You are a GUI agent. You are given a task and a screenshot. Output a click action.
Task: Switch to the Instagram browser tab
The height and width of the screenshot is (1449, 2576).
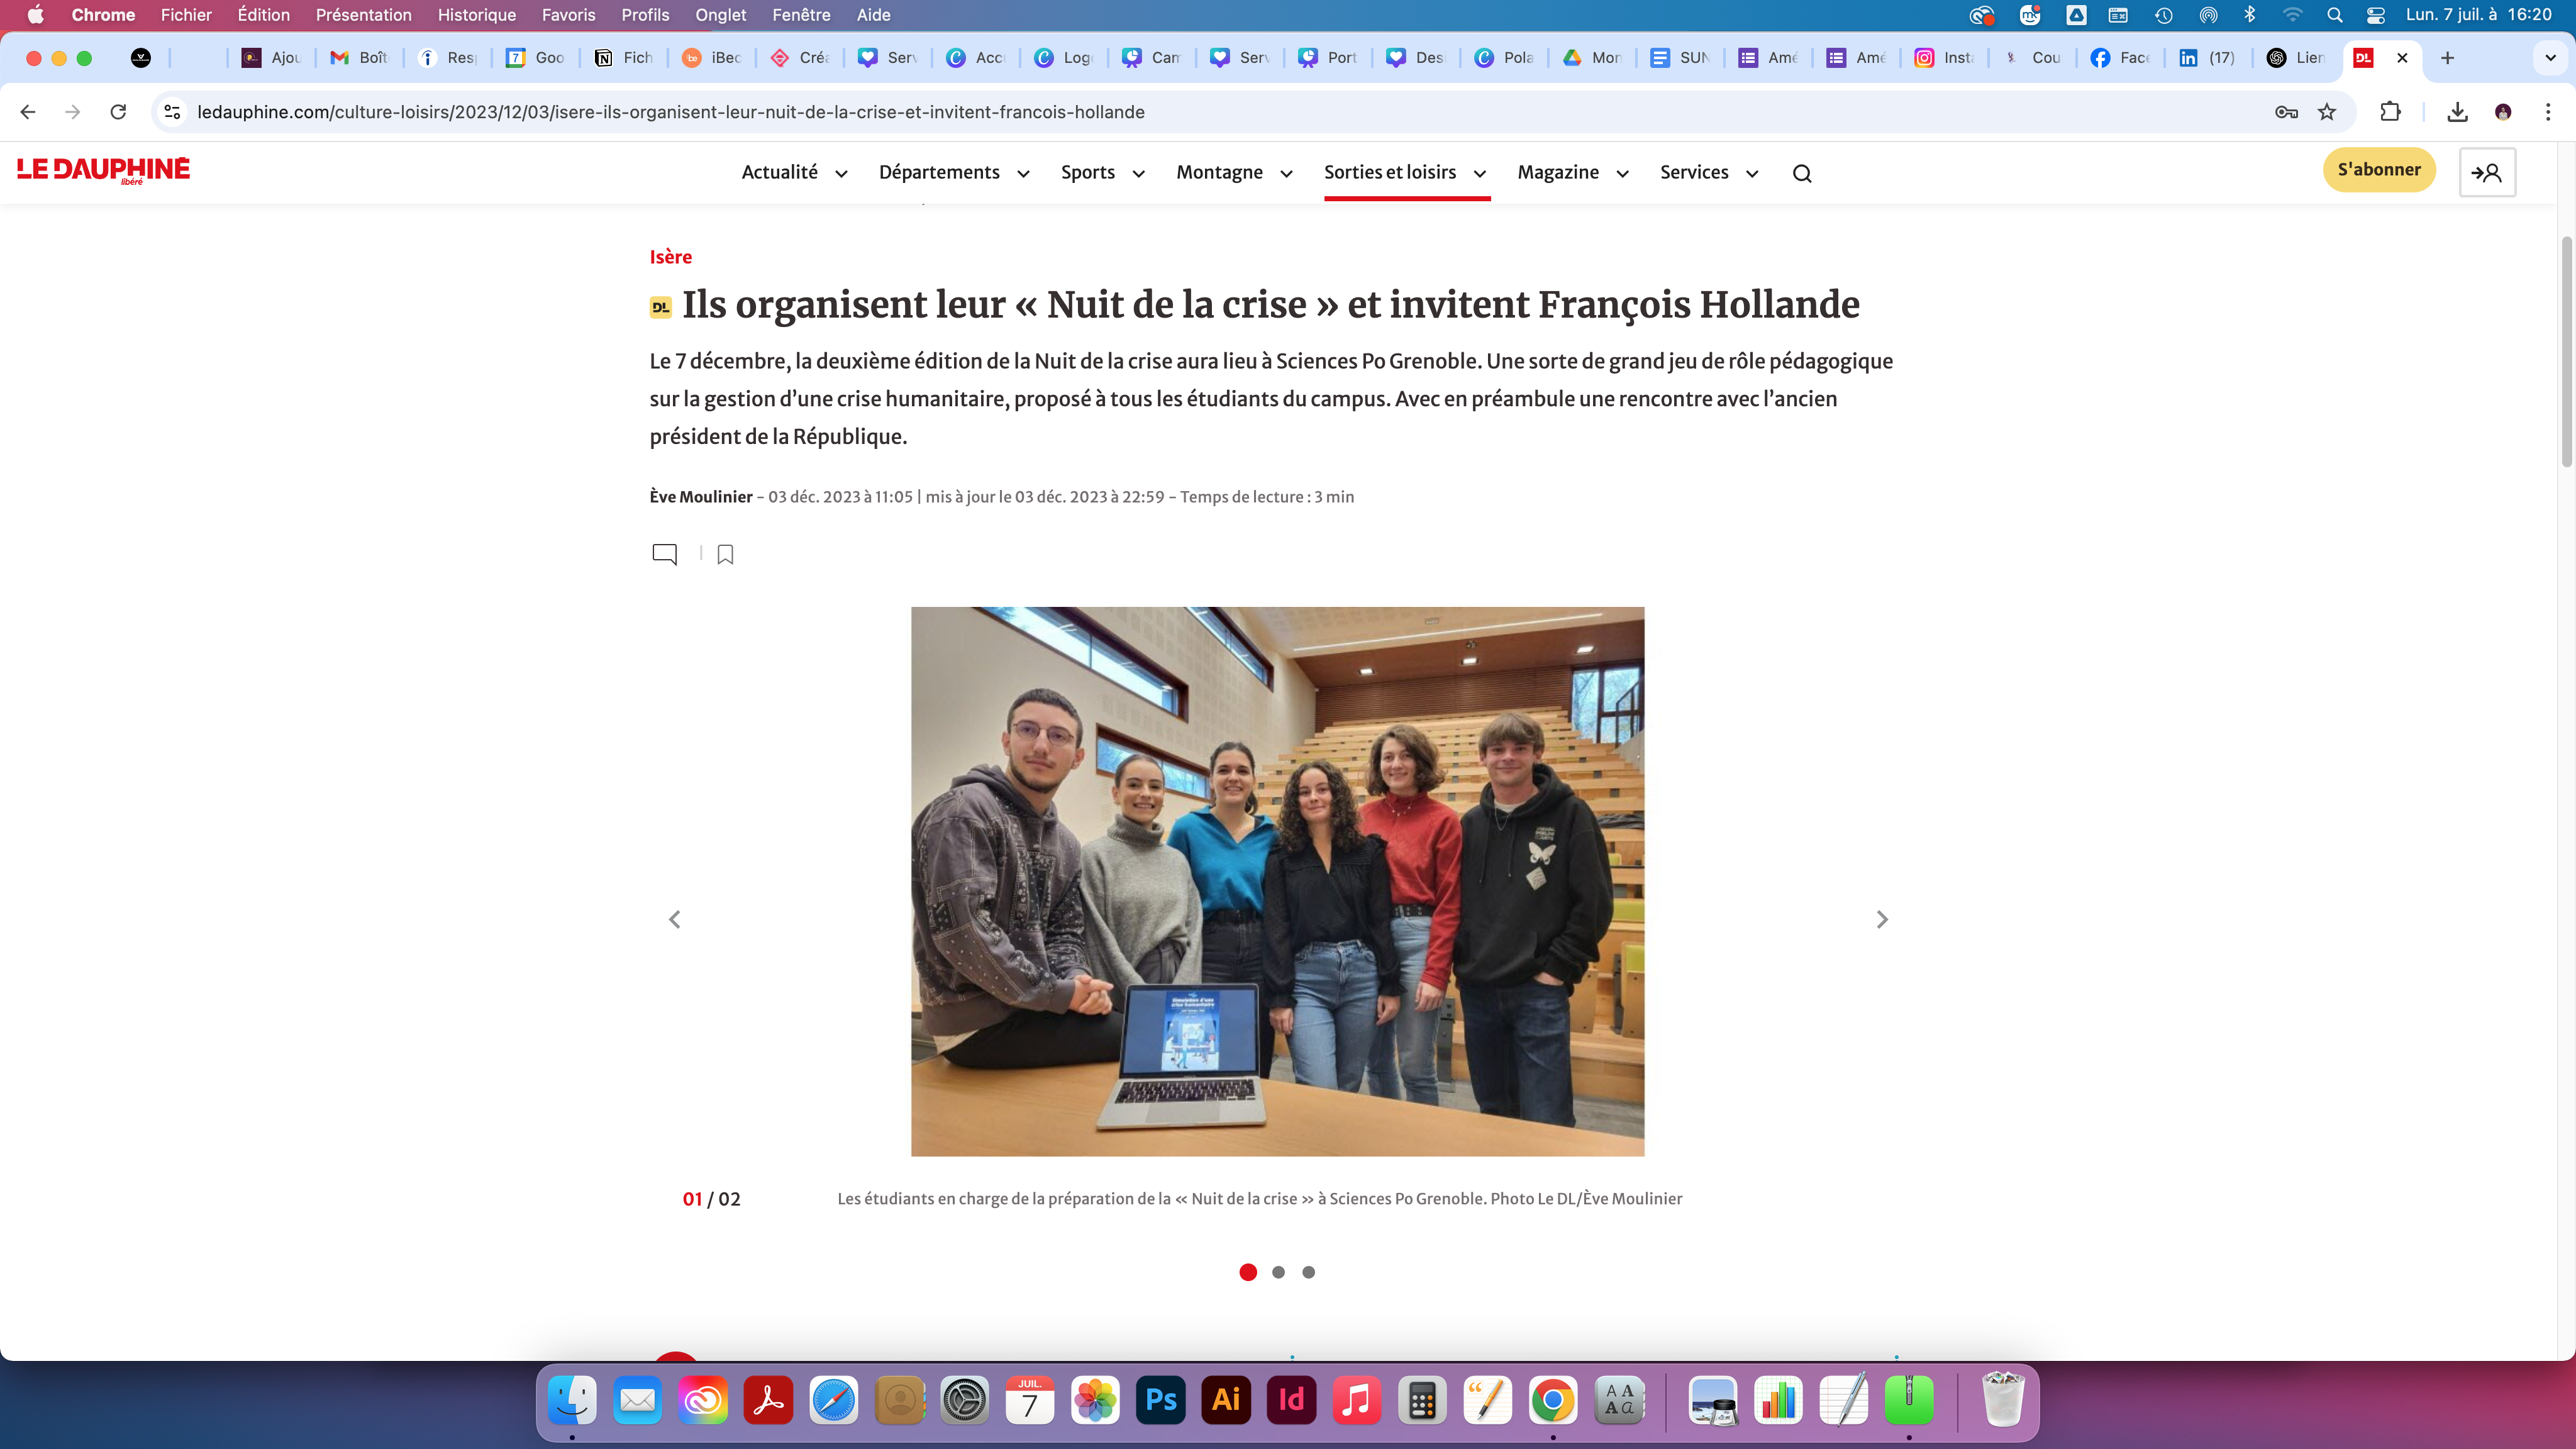(x=1943, y=58)
